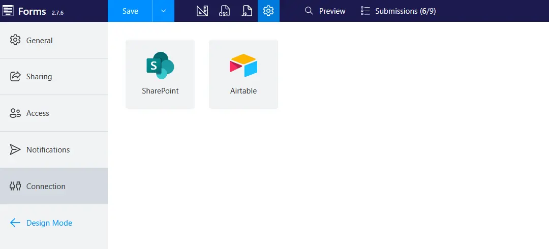Select the settings gear in toolbar
This screenshot has height=249, width=549.
tap(268, 11)
